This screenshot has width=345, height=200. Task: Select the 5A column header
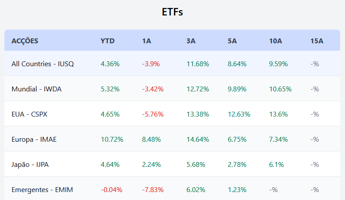point(232,41)
